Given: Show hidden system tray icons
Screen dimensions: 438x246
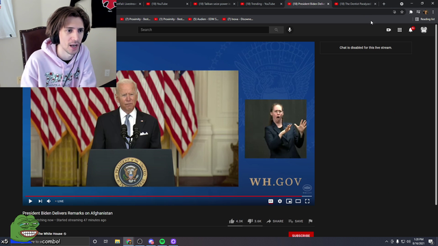Looking at the screenshot, I should 387,241.
